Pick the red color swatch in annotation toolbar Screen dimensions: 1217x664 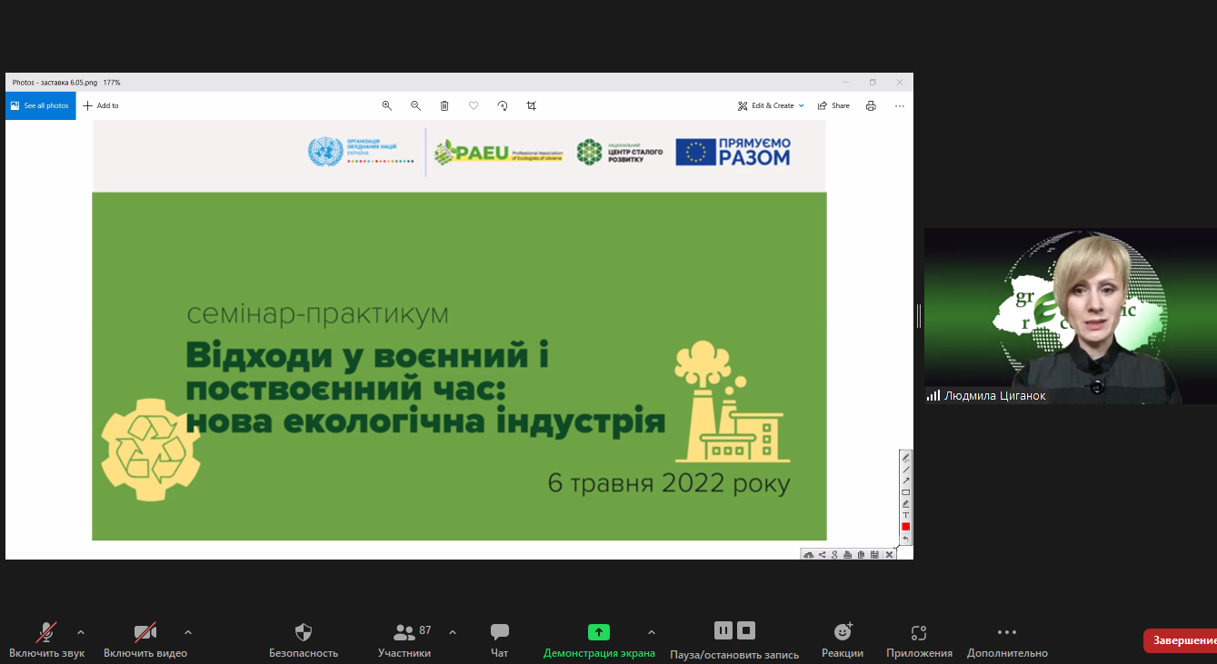click(x=905, y=527)
